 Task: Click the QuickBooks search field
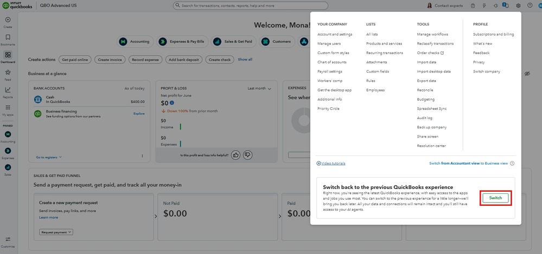click(x=251, y=5)
